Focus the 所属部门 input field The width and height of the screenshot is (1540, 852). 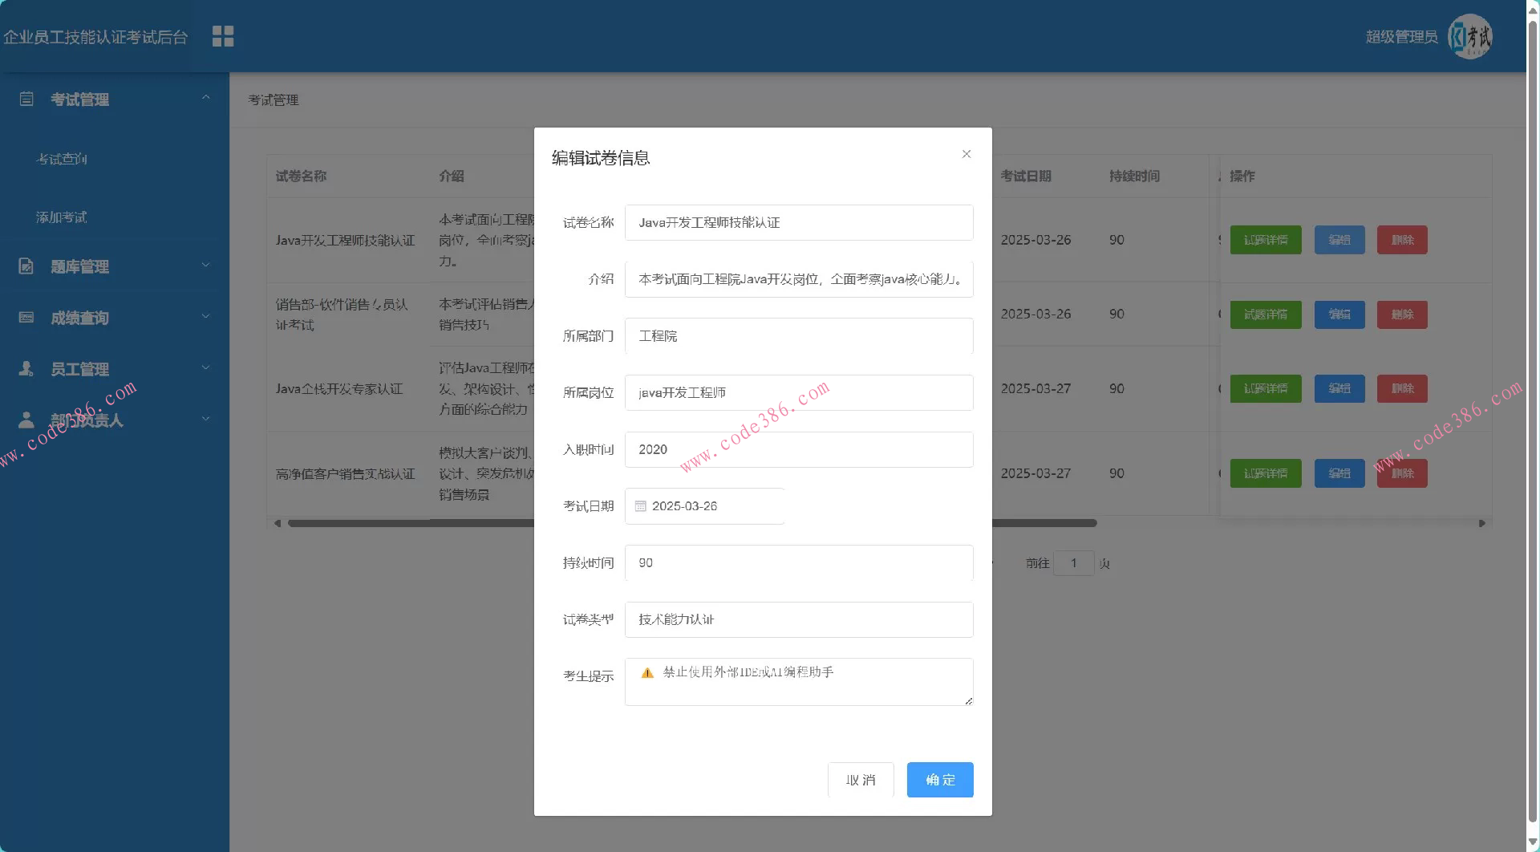(x=799, y=336)
